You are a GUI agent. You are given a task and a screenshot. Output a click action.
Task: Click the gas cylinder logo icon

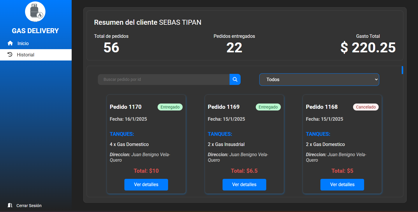coord(35,12)
